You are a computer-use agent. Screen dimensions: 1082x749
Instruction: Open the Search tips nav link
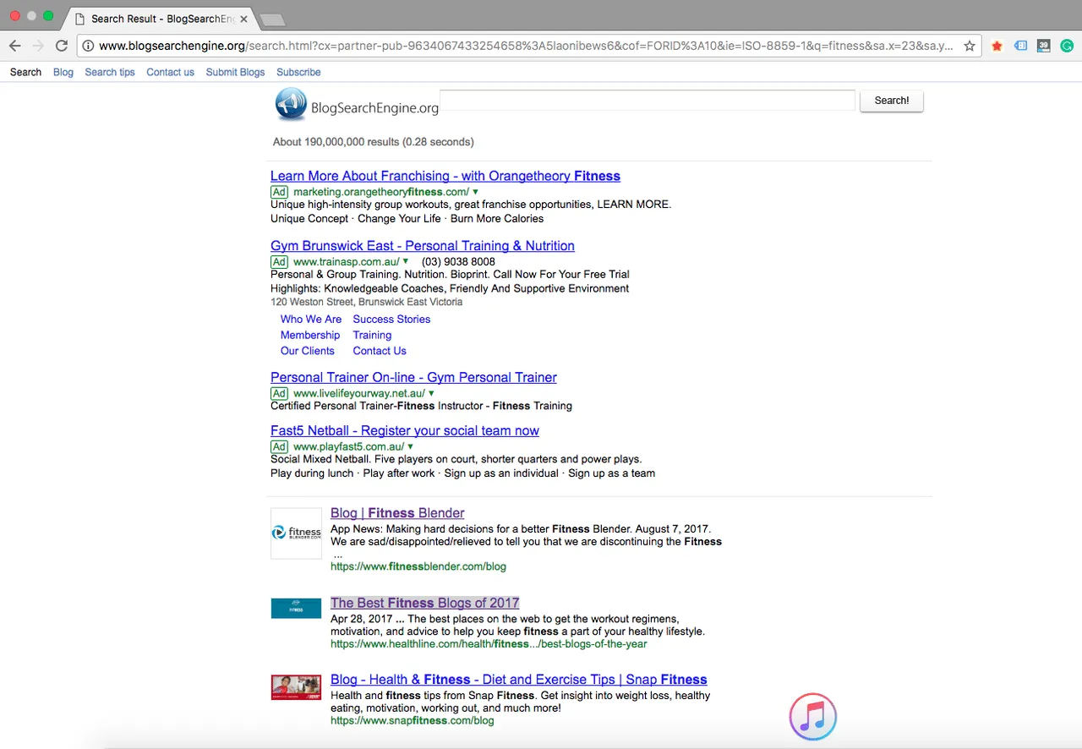tap(110, 72)
